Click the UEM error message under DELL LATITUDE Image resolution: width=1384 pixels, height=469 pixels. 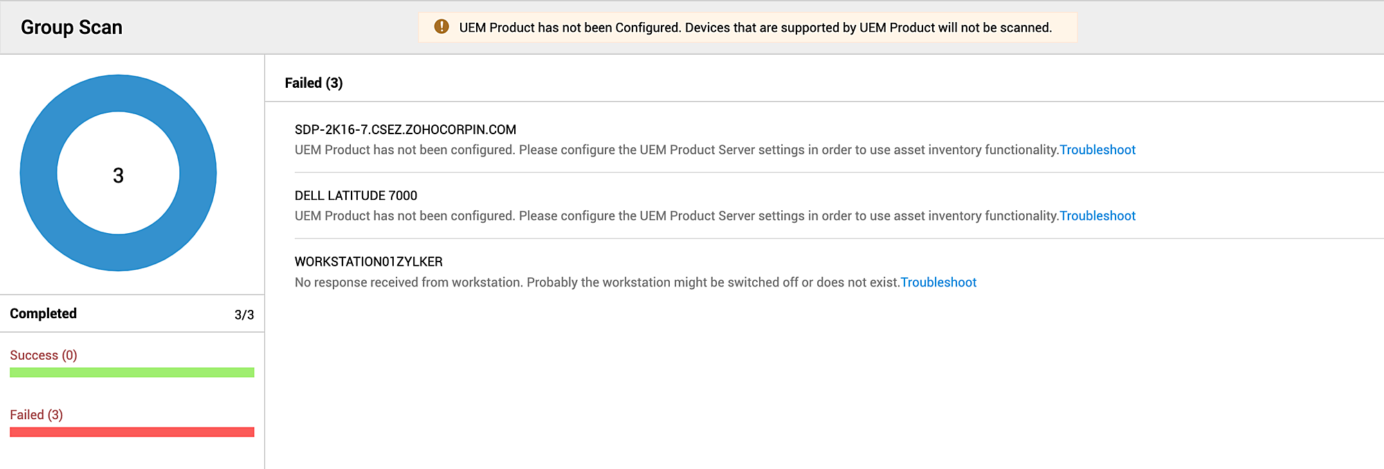(x=676, y=216)
